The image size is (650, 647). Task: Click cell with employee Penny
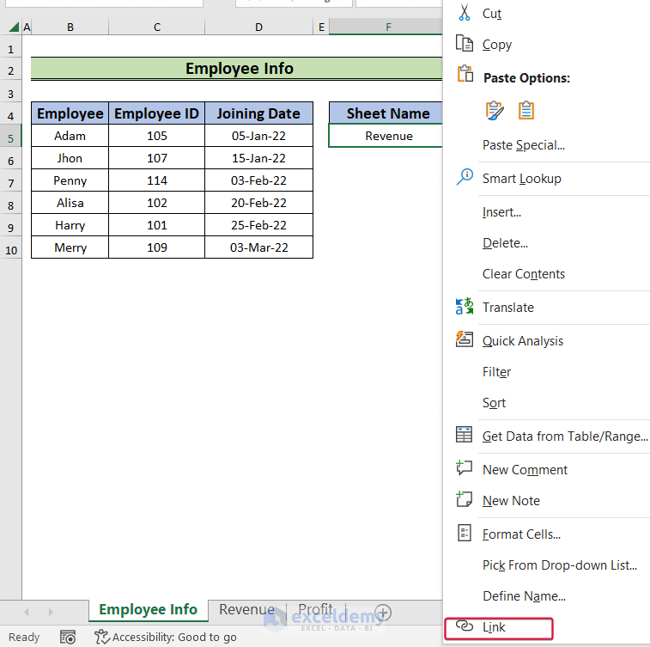click(x=70, y=180)
